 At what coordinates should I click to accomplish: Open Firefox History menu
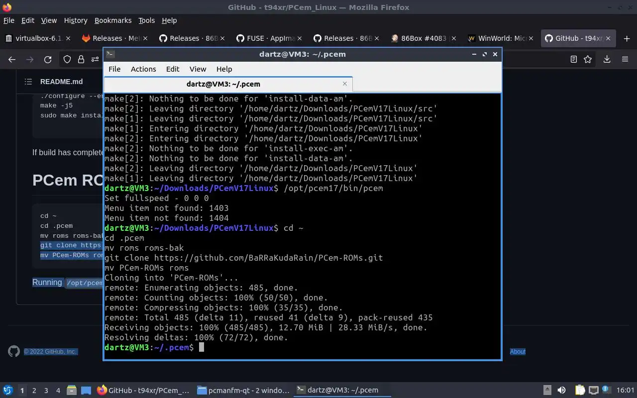point(76,20)
